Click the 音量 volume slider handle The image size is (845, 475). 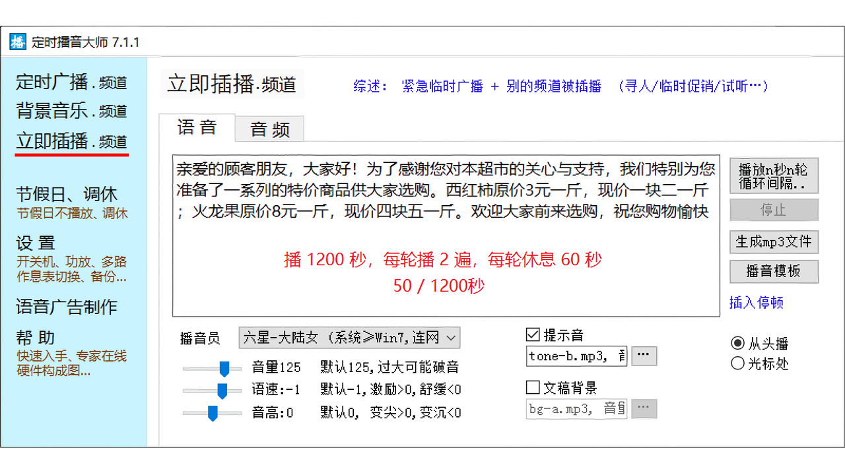click(x=224, y=367)
